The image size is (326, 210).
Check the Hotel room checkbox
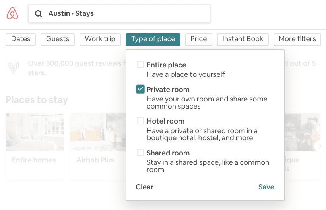pyautogui.click(x=140, y=121)
